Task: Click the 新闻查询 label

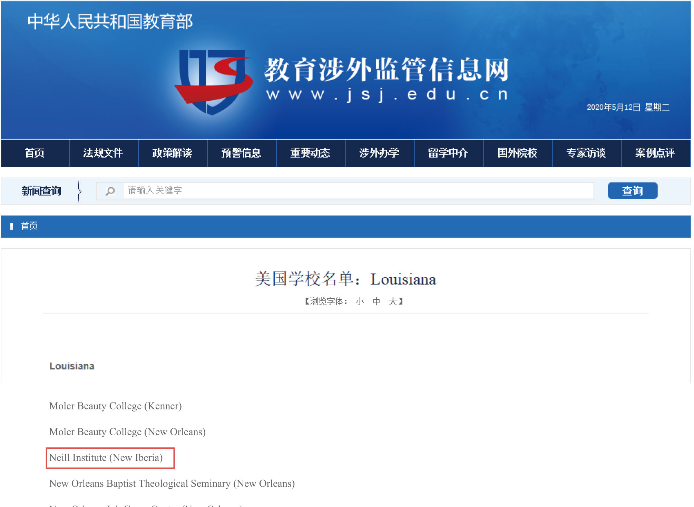Action: [41, 191]
